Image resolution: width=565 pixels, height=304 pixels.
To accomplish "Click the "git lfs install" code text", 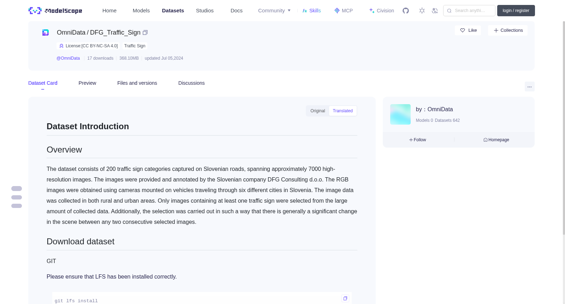I will coord(76,301).
